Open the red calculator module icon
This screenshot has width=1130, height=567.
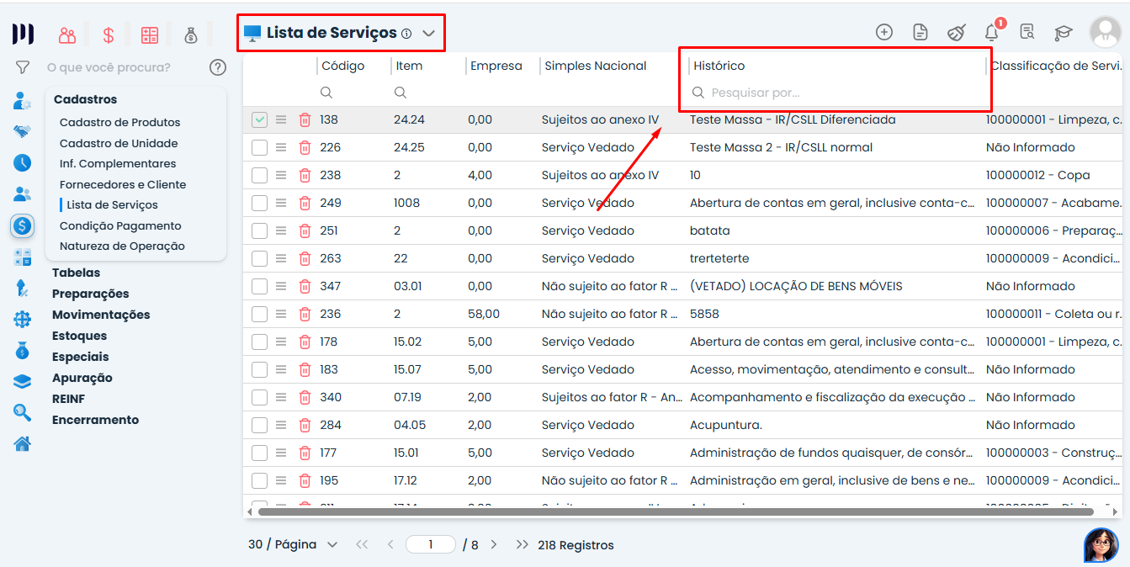click(x=150, y=34)
